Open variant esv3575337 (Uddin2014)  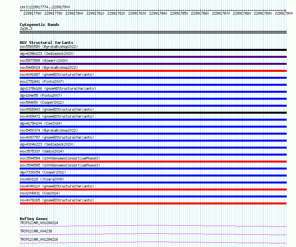(x=42, y=151)
